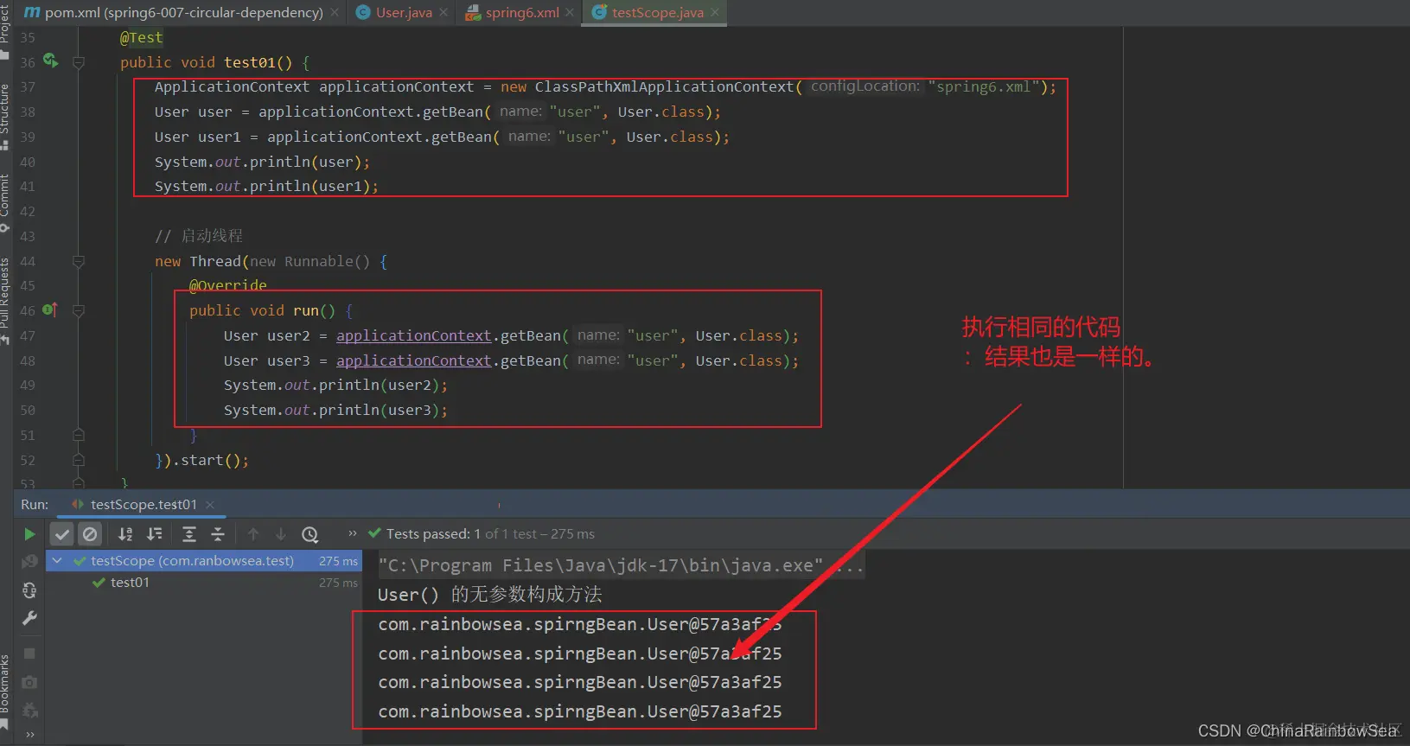Close the pom.xml tab
Image resolution: width=1410 pixels, height=746 pixels.
[x=335, y=13]
